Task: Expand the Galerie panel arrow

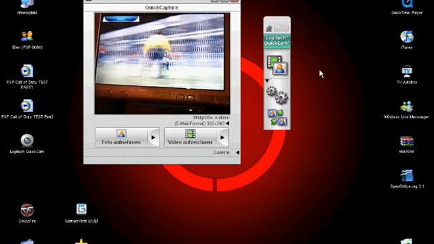Action: (237, 152)
